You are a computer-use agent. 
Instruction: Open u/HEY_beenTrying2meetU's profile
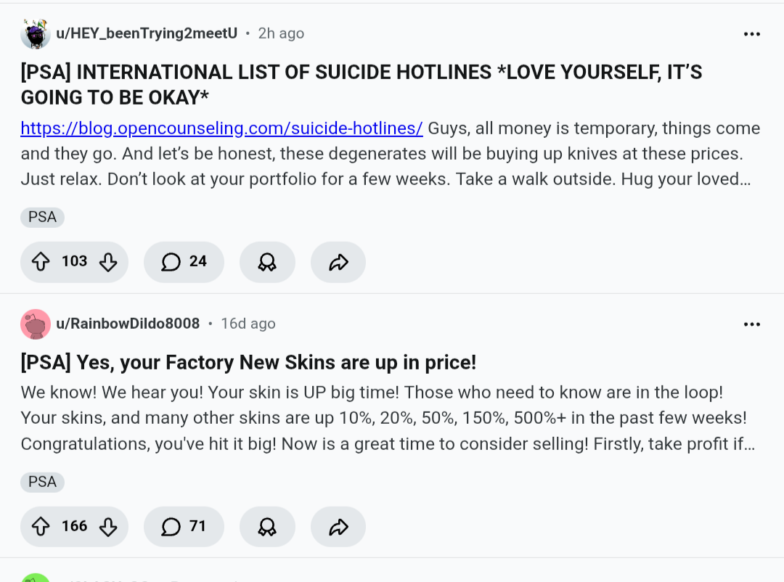click(147, 33)
